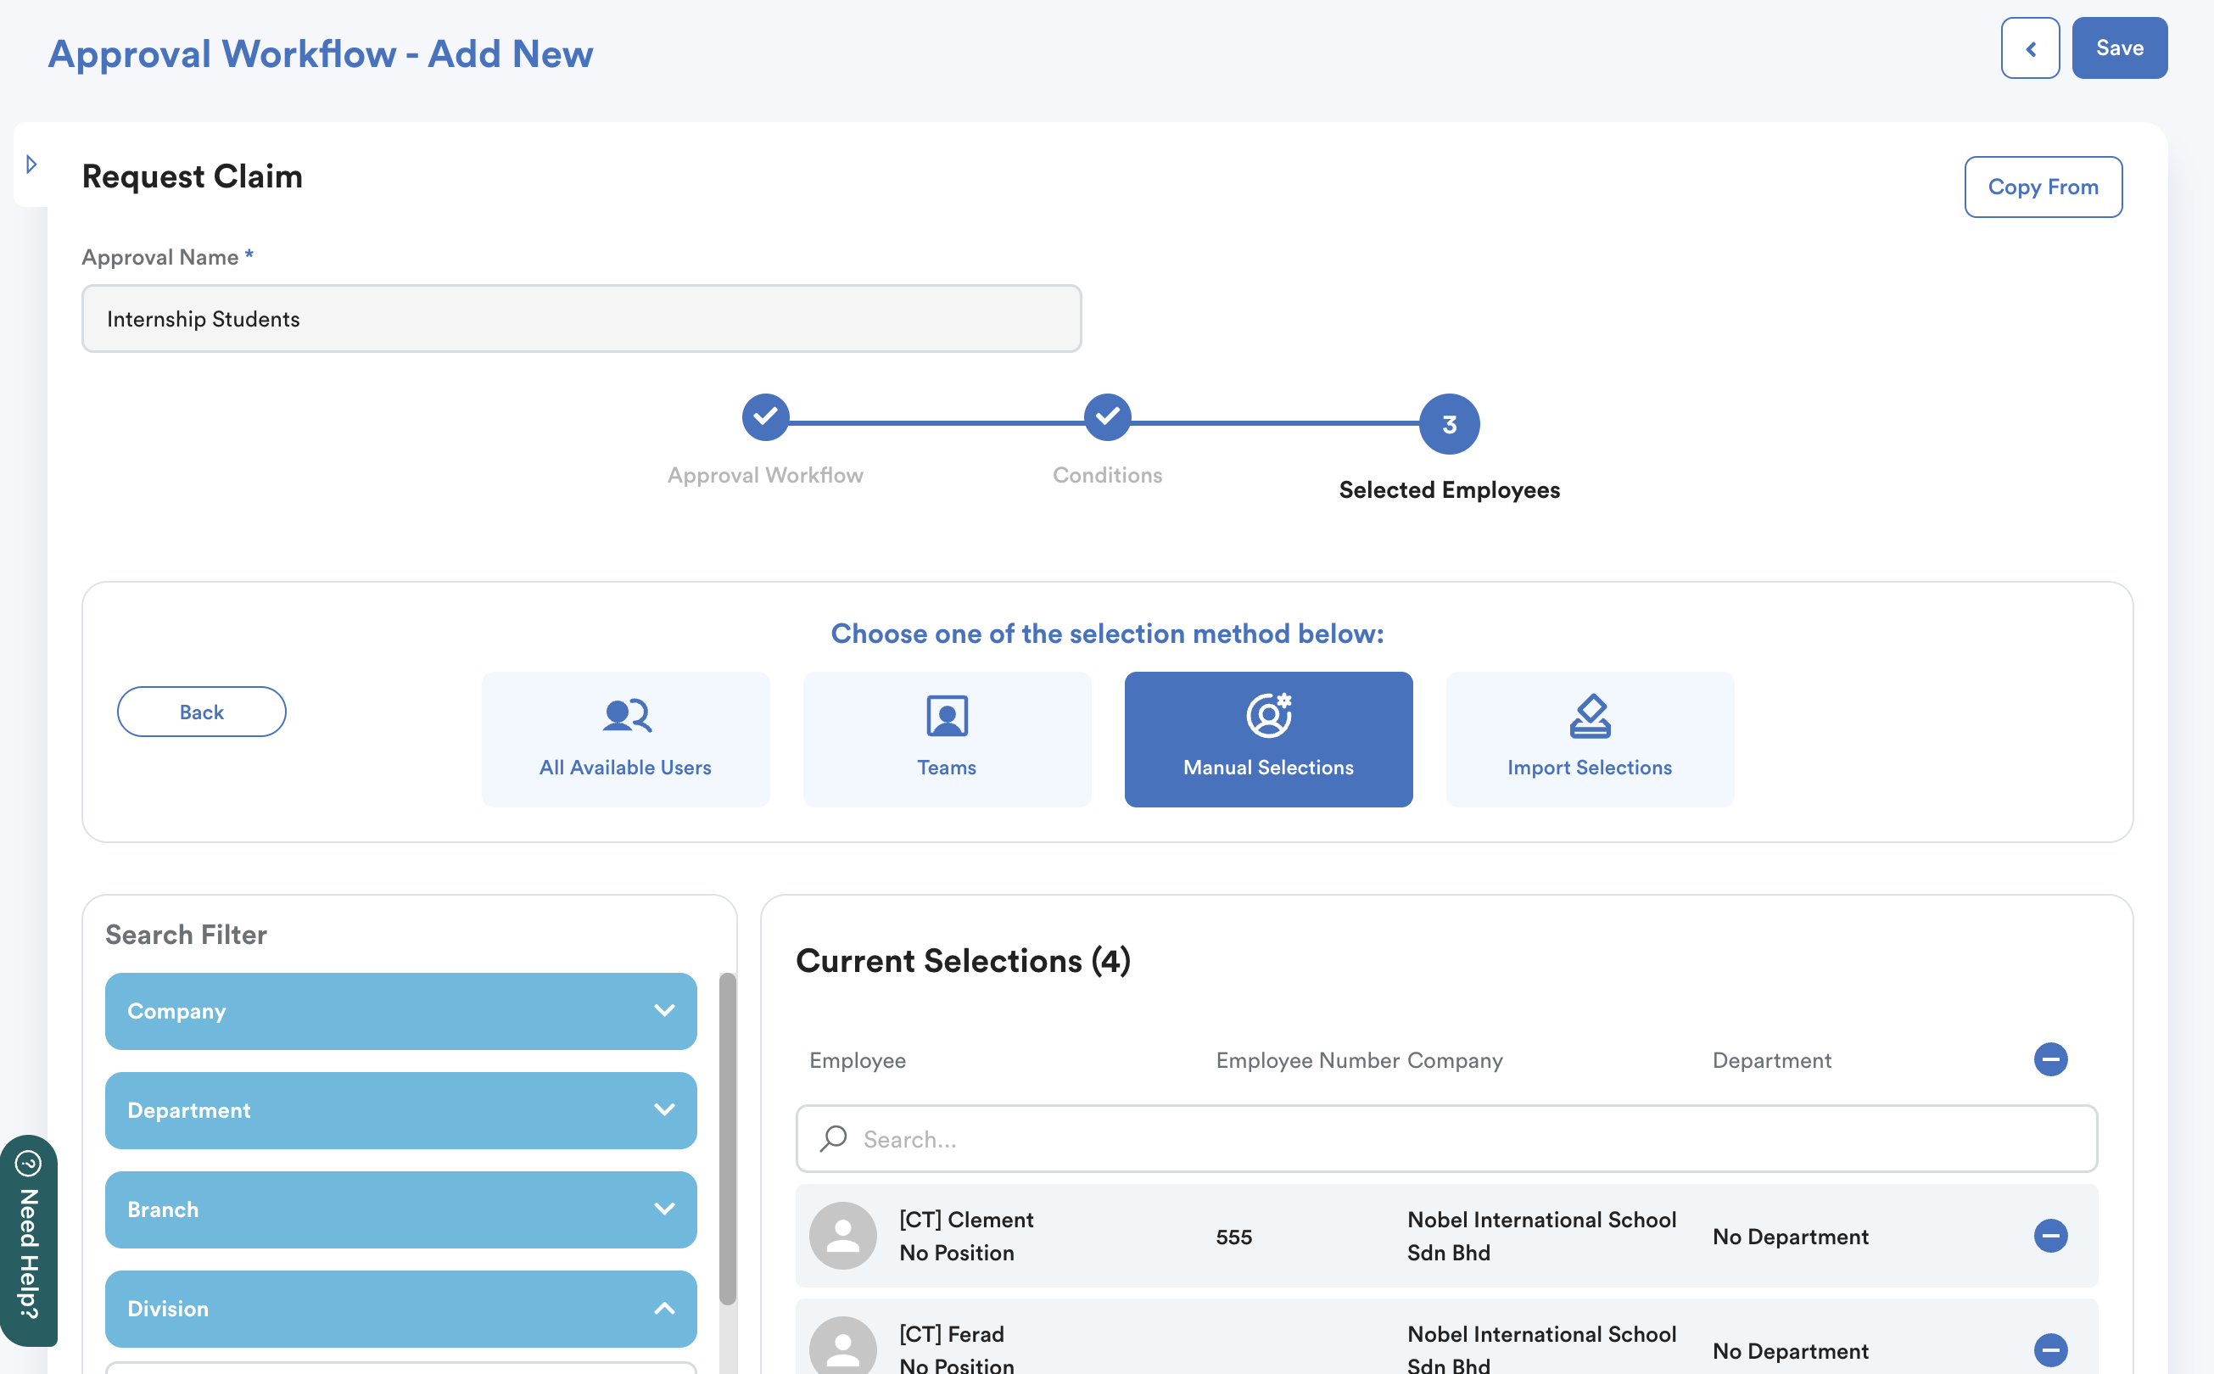This screenshot has height=1374, width=2214.
Task: Choose Import Selections method
Action: point(1589,739)
